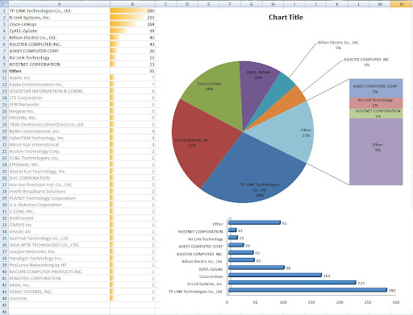Select Air Link Technology segment of stacked bar
This screenshot has width=413, height=315.
(x=376, y=103)
